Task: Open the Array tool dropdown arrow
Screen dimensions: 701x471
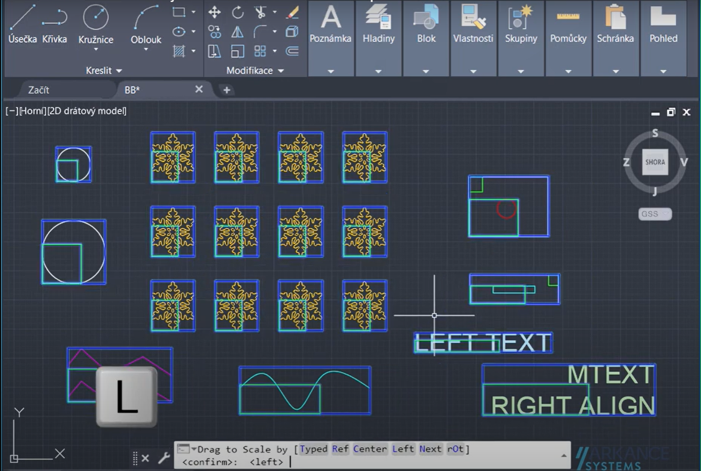Action: (274, 51)
